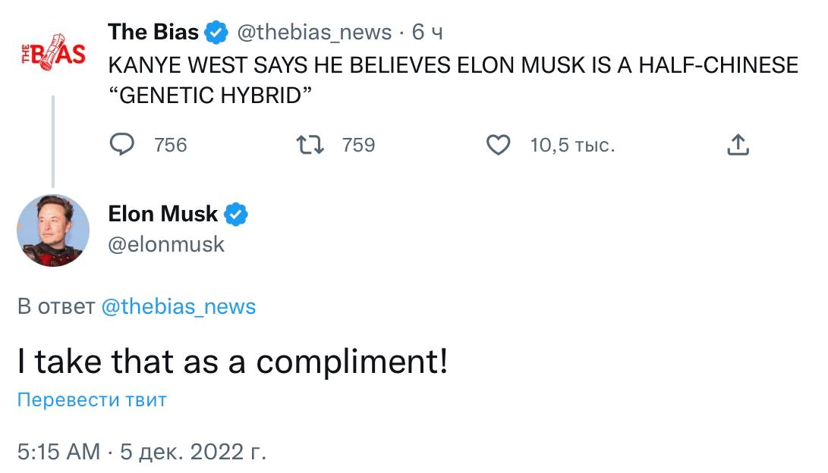View the 756 replies count
This screenshot has height=473, width=828.
coord(171,145)
